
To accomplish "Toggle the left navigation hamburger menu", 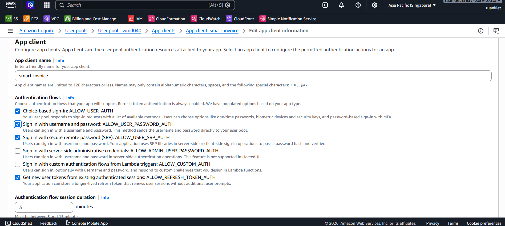I will coord(10,31).
